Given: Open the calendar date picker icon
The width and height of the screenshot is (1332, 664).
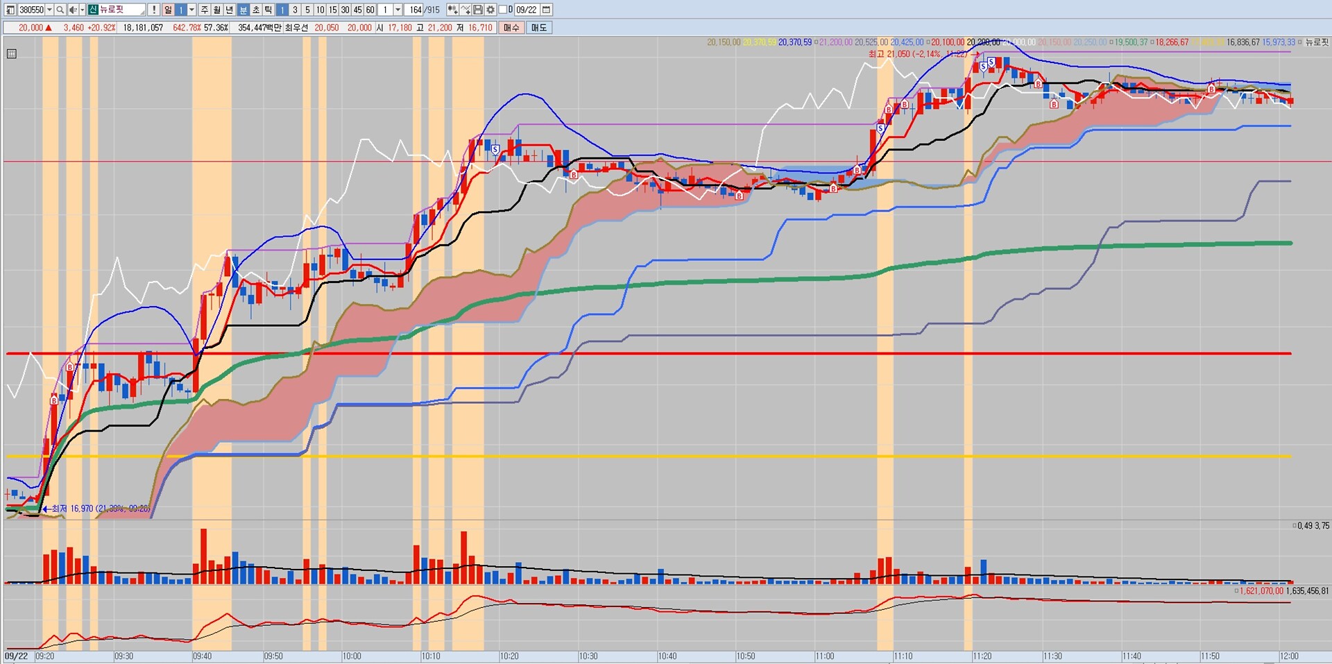Looking at the screenshot, I should click(x=546, y=10).
